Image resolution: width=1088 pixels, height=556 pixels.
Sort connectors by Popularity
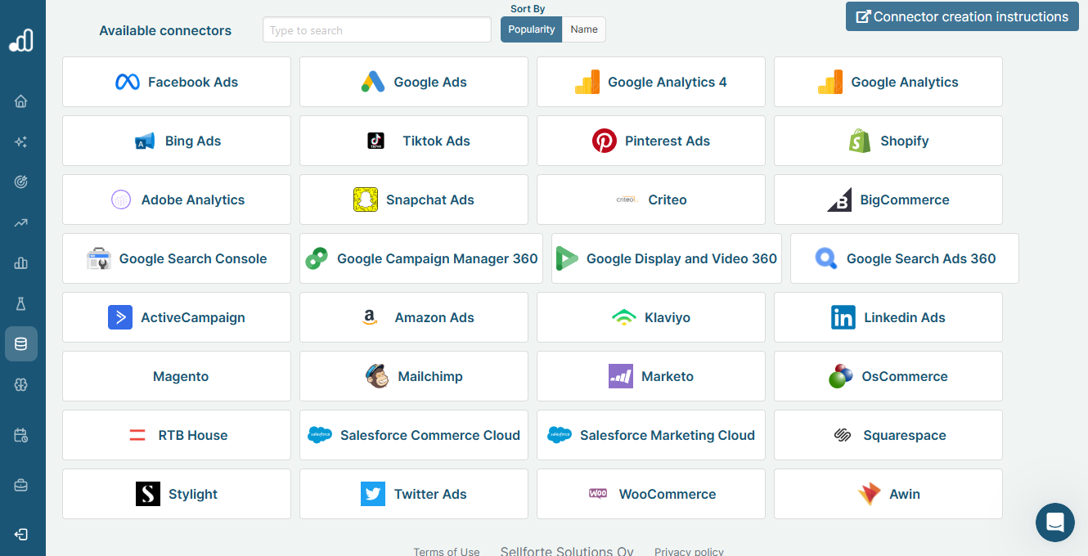(531, 29)
